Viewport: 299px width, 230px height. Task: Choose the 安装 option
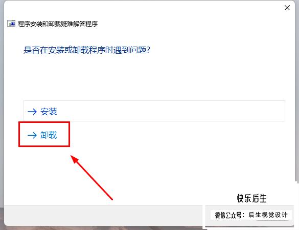(x=154, y=111)
